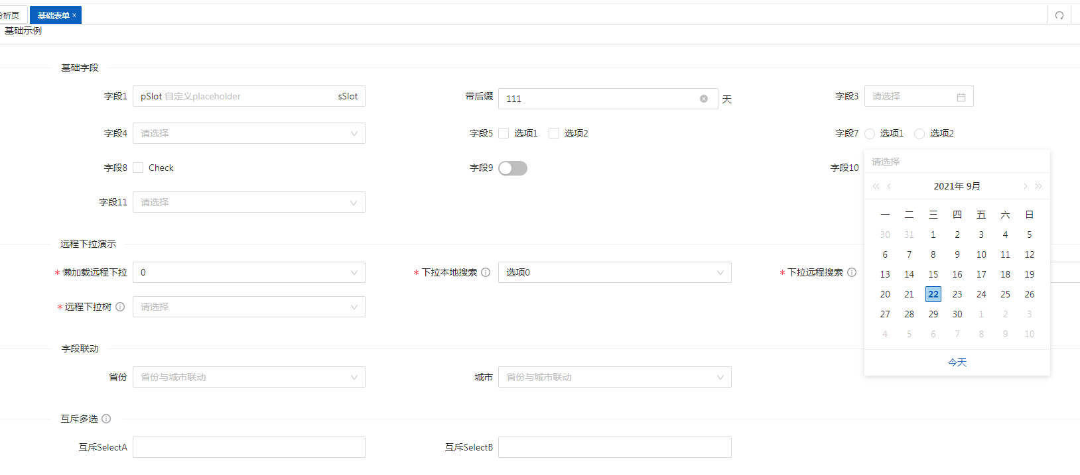This screenshot has height=475, width=1080.
Task: Go to previous month in date picker
Action: coord(889,186)
